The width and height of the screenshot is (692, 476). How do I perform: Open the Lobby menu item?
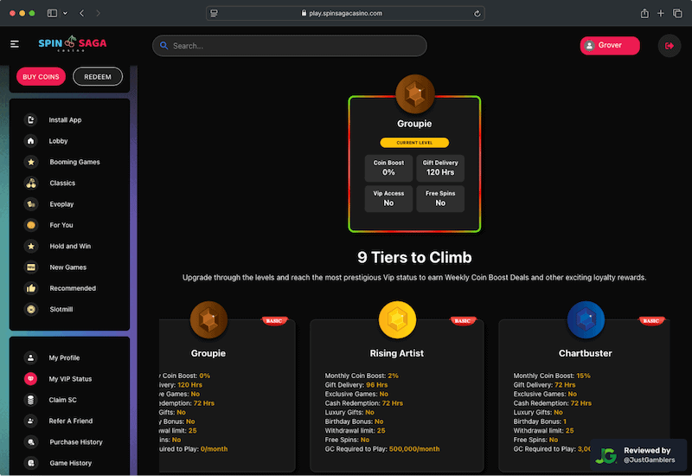(x=58, y=141)
